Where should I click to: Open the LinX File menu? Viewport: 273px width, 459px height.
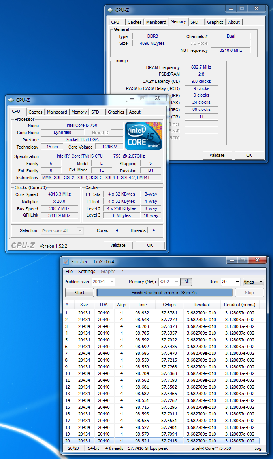click(69, 272)
